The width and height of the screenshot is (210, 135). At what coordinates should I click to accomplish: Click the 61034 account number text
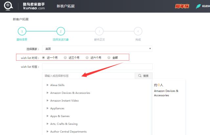pos(206,6)
